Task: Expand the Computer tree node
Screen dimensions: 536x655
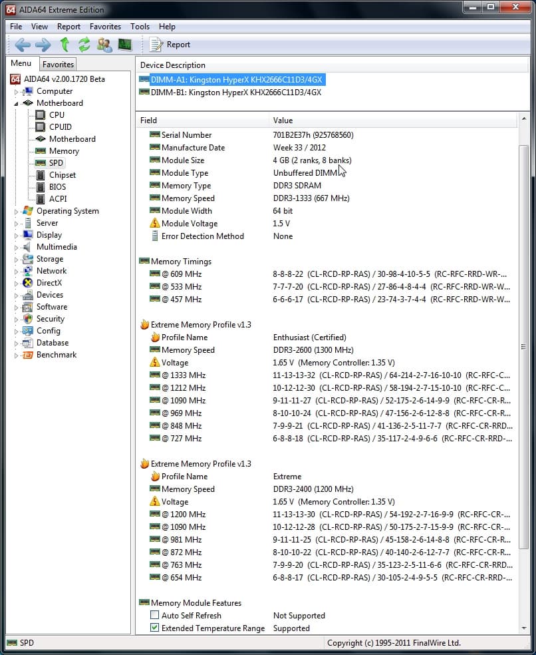Action: [x=16, y=91]
